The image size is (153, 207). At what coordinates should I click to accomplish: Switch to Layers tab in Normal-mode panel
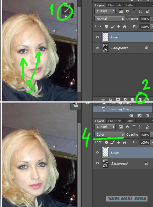point(100,5)
